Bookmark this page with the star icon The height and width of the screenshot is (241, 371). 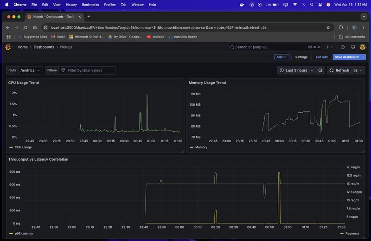pos(328,27)
